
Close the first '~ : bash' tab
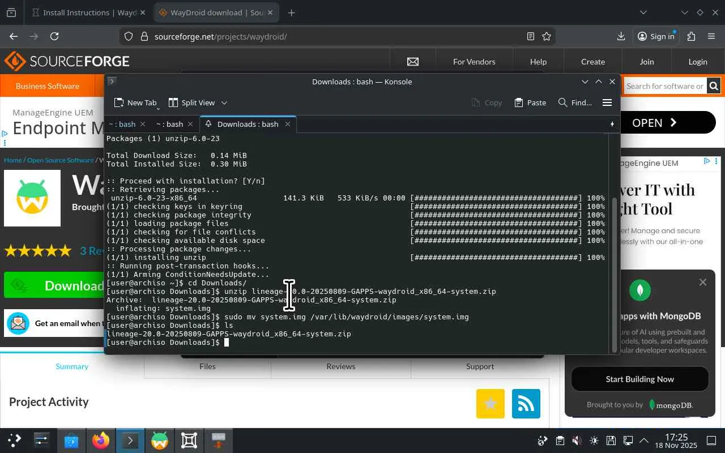(143, 124)
